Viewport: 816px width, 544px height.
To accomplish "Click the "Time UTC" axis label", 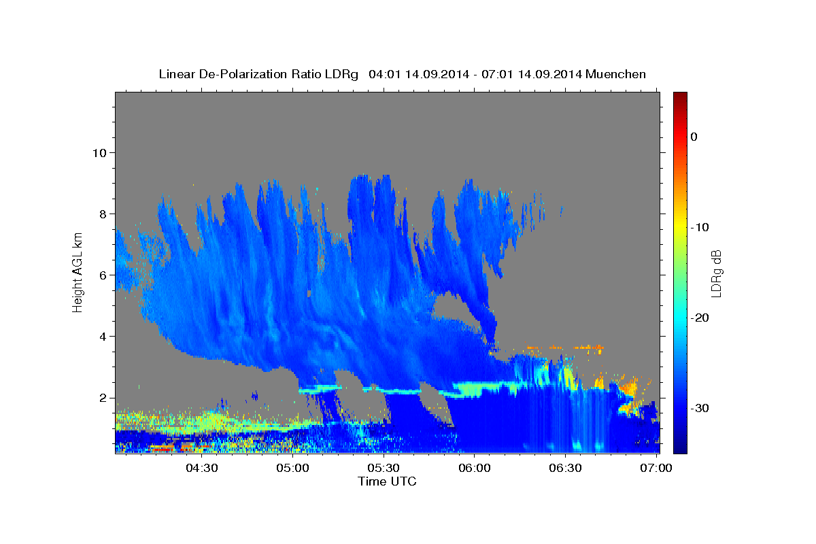I will pos(387,481).
